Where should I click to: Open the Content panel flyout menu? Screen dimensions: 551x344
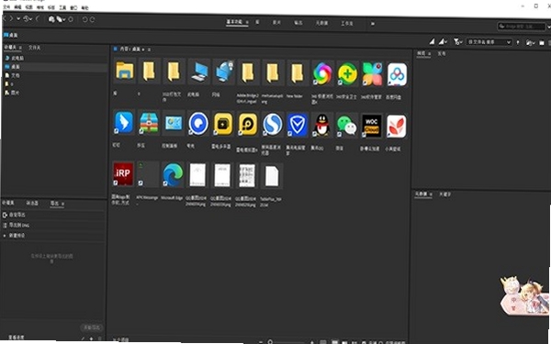(149, 50)
